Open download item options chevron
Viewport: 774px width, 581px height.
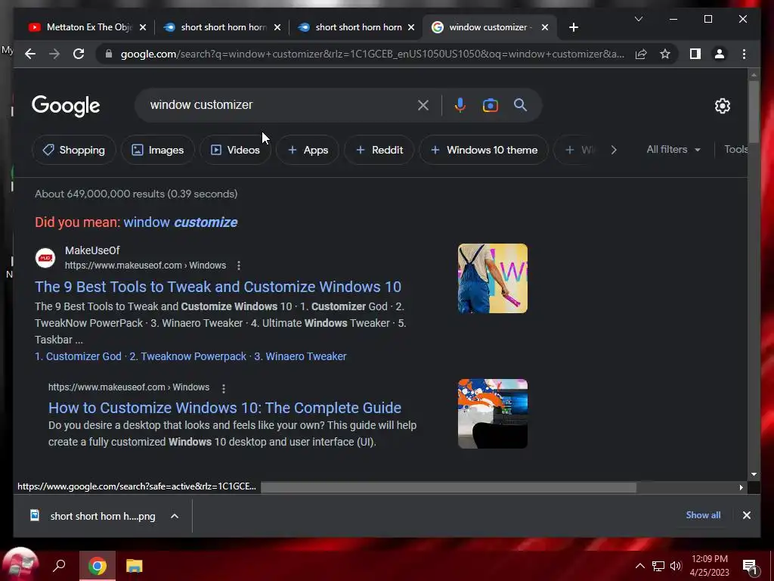175,516
